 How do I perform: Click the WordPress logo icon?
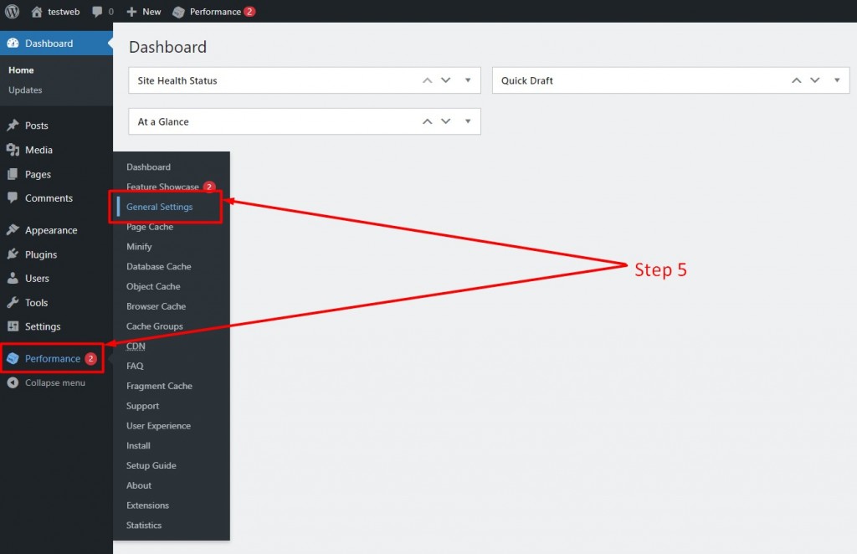tap(12, 12)
